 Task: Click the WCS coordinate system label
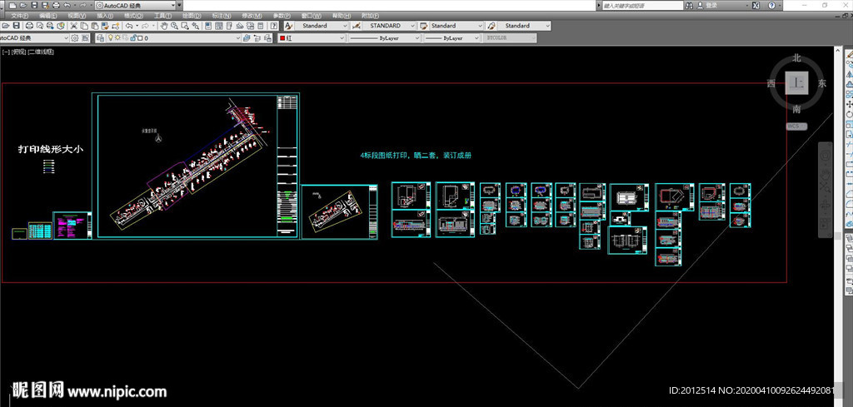point(793,127)
